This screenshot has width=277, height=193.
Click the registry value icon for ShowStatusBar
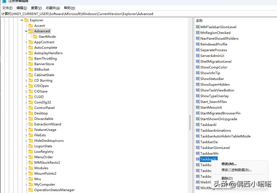click(x=197, y=79)
